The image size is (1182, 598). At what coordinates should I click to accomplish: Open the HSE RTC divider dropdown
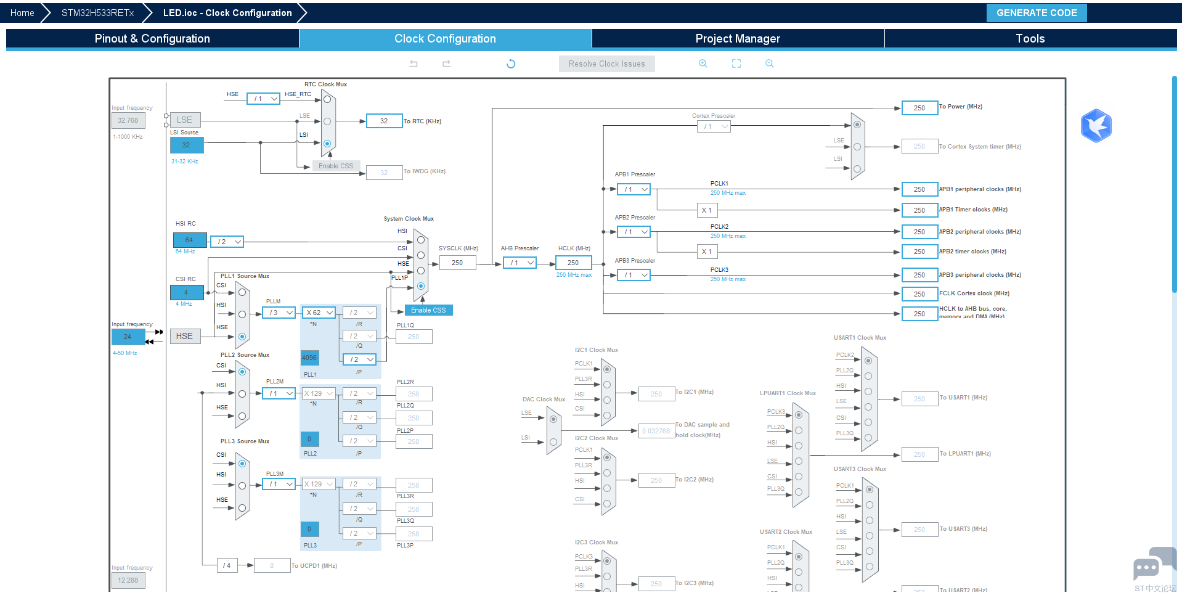[264, 99]
